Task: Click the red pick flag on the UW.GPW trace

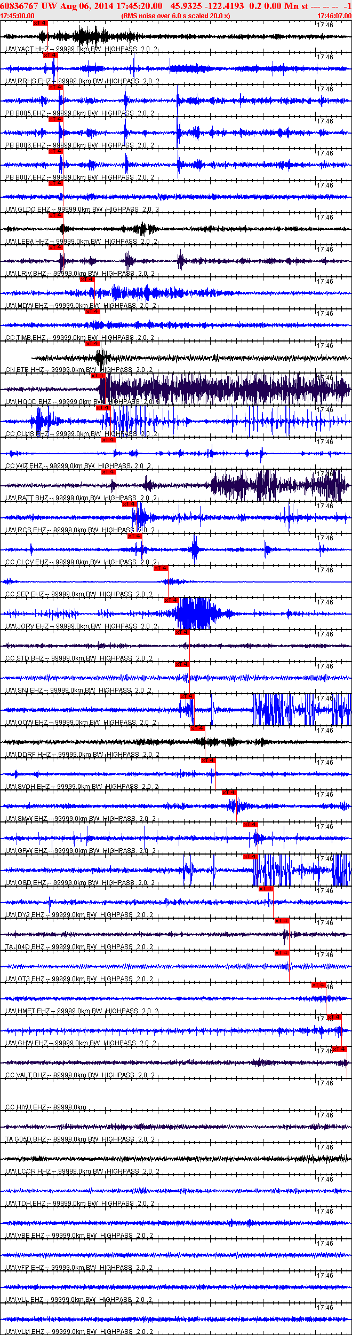Action: [251, 825]
